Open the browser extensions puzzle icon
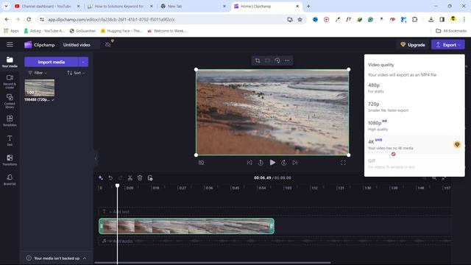This screenshot has width=471, height=265. 414,19
